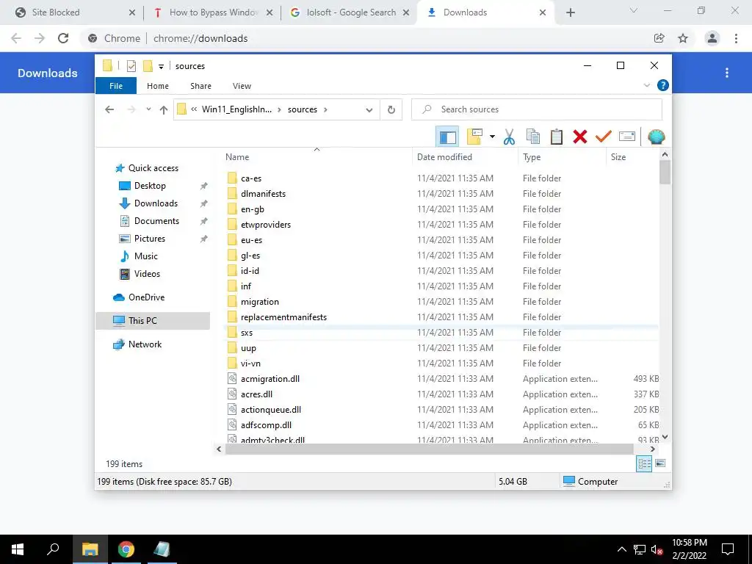Select OneDrive in navigation pane
This screenshot has width=752, height=564.
[146, 297]
